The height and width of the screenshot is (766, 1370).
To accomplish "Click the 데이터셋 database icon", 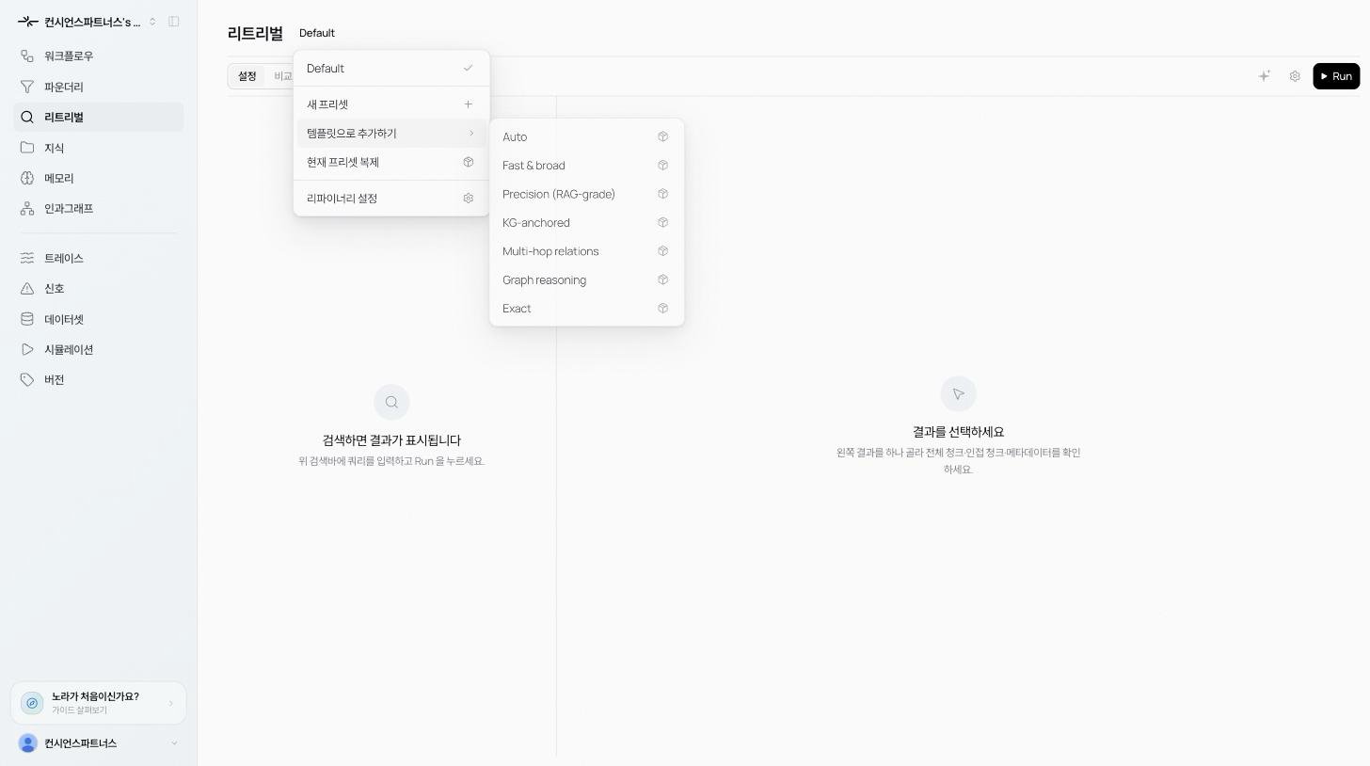I will tap(27, 319).
